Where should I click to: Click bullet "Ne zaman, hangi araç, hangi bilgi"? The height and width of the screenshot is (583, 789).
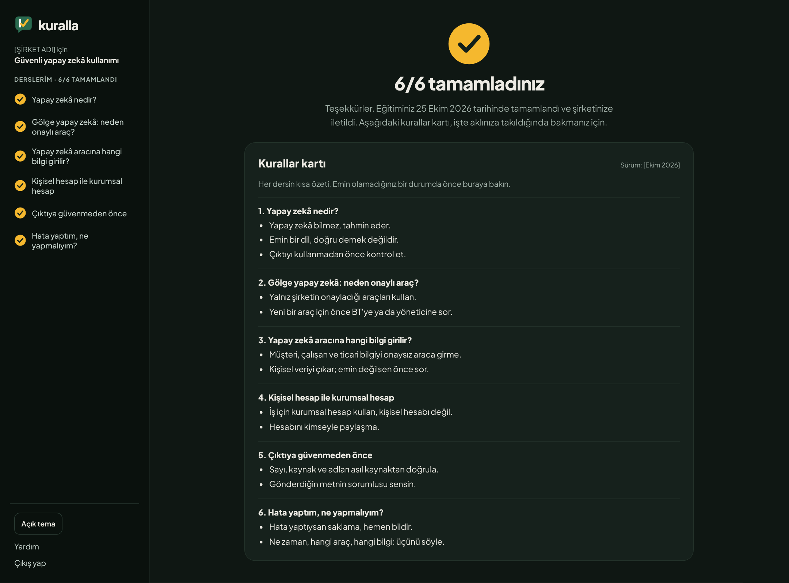(357, 542)
